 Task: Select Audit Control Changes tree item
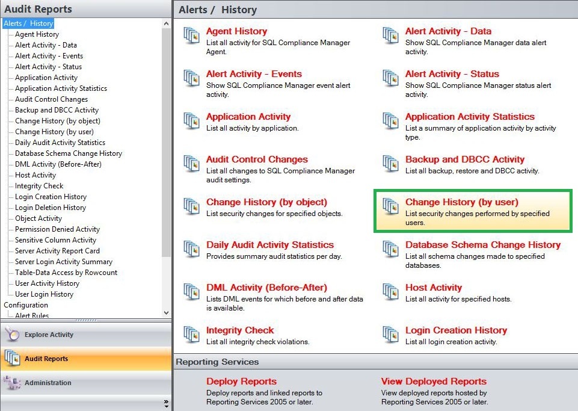point(51,99)
